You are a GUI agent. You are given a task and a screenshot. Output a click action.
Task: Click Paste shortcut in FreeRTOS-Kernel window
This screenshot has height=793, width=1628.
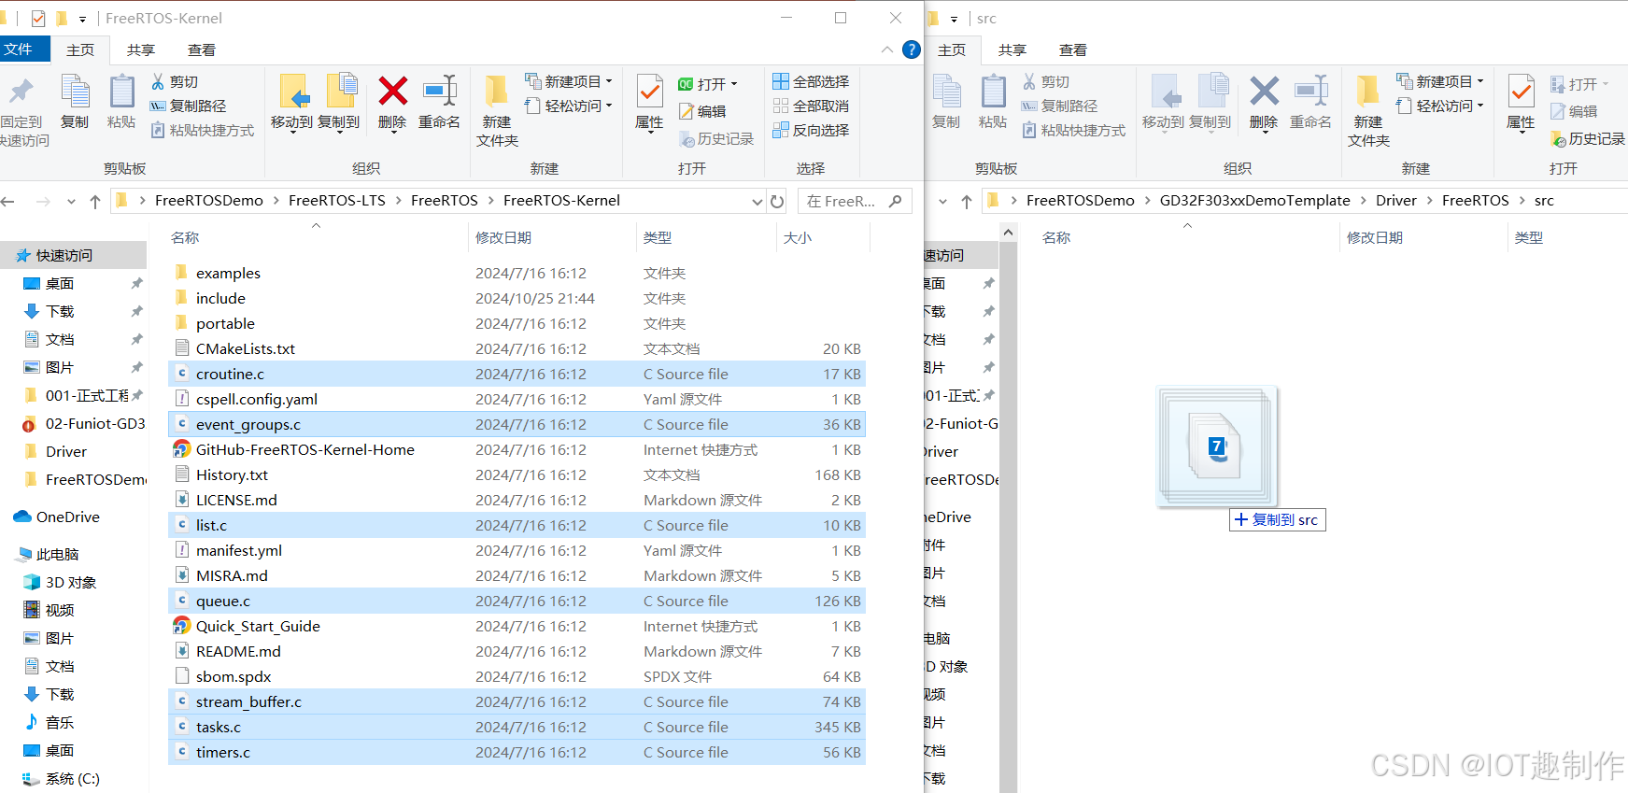tap(203, 131)
